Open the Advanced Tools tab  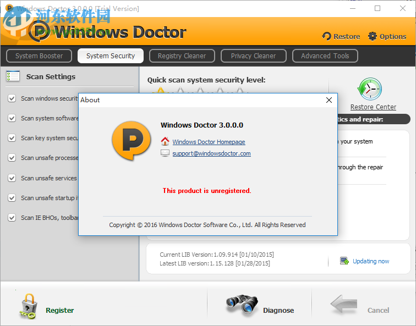point(325,56)
